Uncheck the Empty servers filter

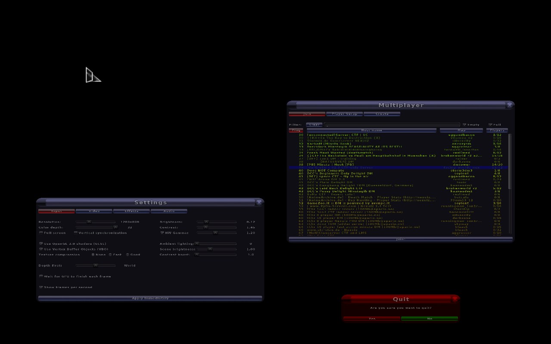click(464, 125)
